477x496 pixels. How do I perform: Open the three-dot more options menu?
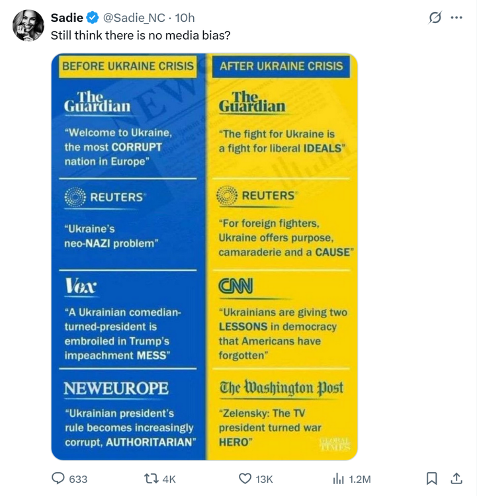(456, 18)
